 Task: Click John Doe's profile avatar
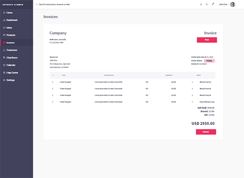232,5
